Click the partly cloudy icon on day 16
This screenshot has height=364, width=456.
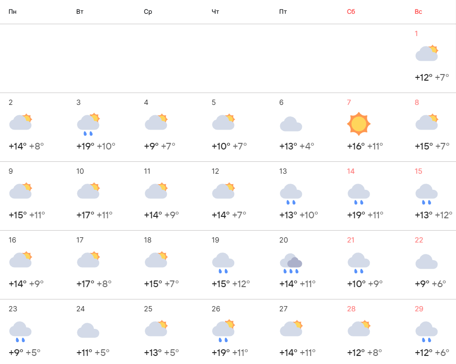[20, 260]
